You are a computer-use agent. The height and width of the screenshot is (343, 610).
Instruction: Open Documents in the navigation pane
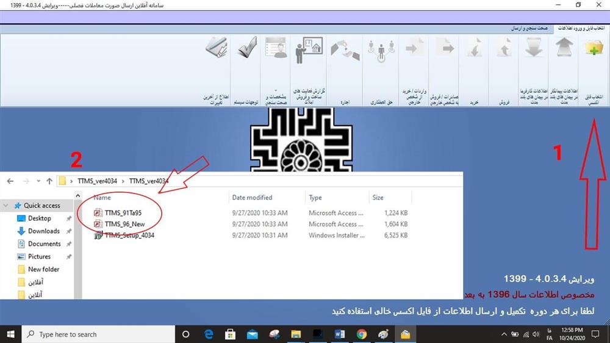click(44, 244)
